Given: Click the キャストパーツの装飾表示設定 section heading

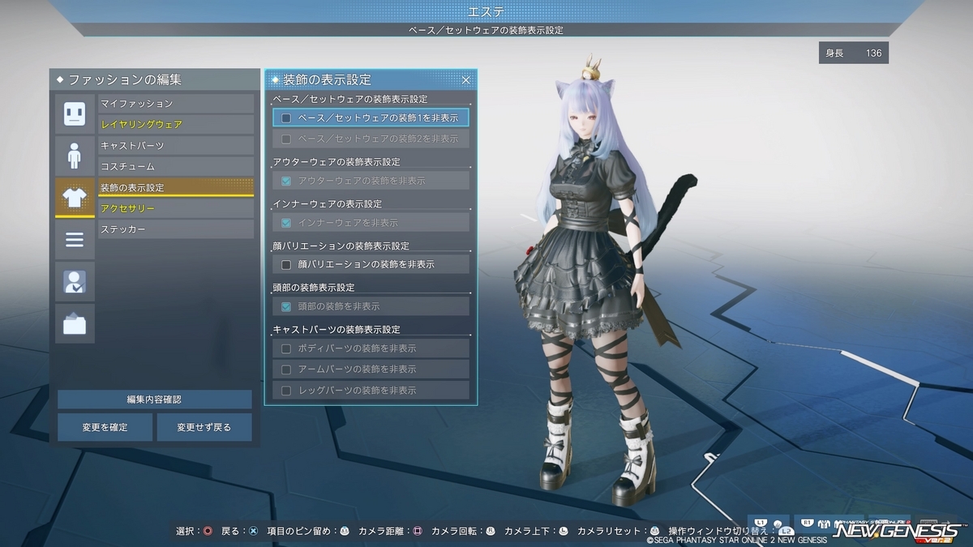Looking at the screenshot, I should pos(336,330).
